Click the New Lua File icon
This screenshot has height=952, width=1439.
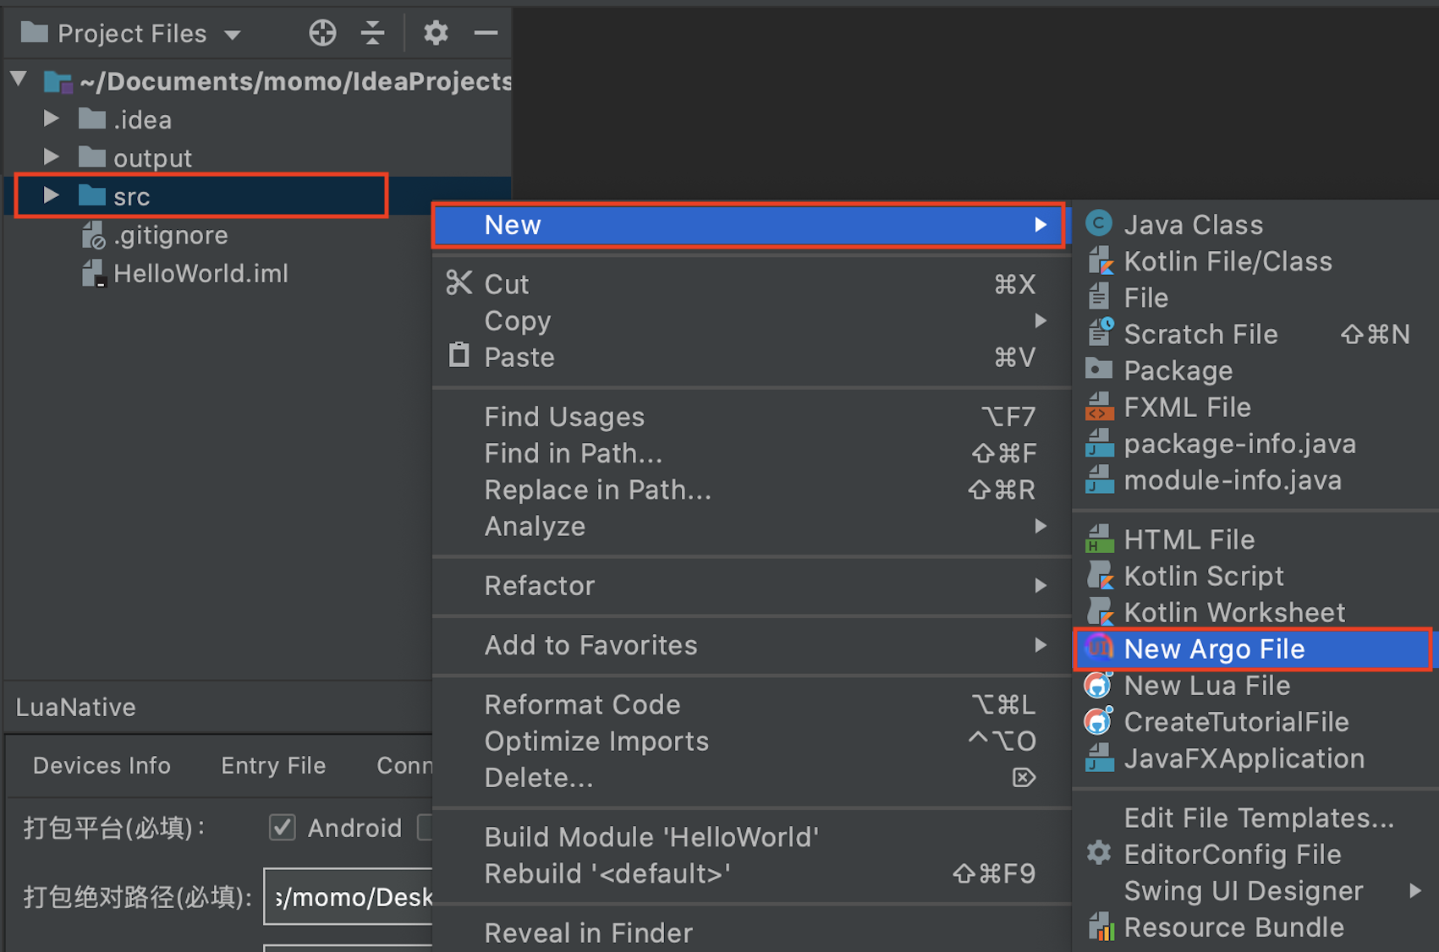[x=1099, y=685]
